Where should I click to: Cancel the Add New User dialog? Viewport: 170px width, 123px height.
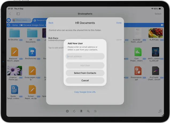click(x=85, y=80)
